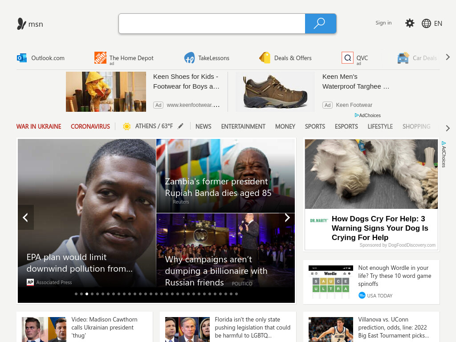Open the Wordle spinoffs article
The image size is (456, 342).
point(395,276)
